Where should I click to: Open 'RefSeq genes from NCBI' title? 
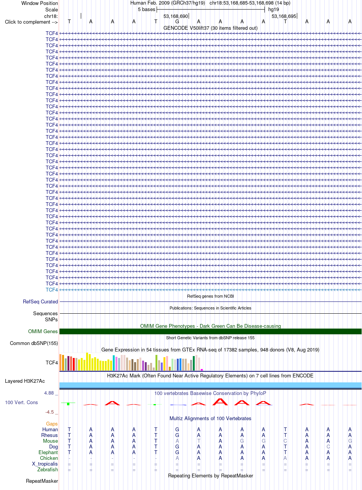(210, 296)
